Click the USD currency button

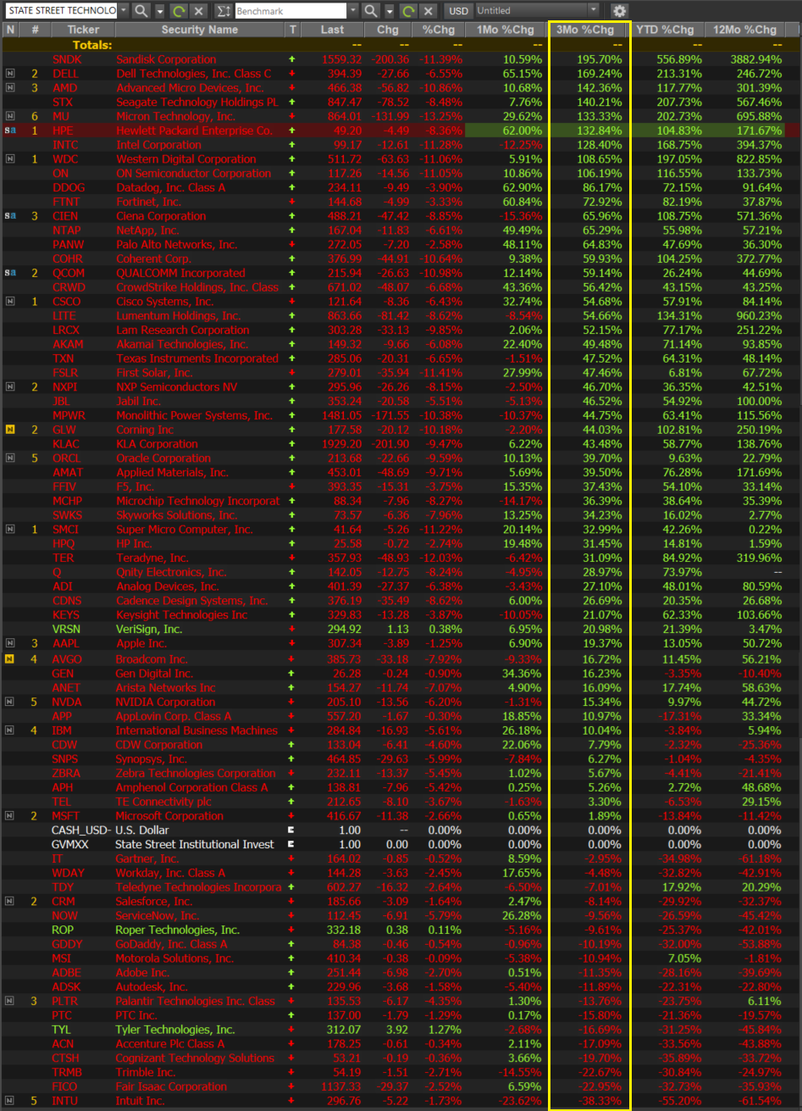[458, 11]
